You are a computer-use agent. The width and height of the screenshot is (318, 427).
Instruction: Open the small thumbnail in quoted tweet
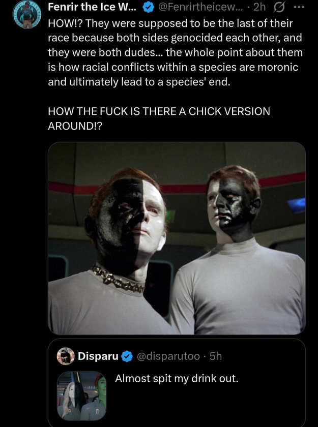click(x=81, y=395)
